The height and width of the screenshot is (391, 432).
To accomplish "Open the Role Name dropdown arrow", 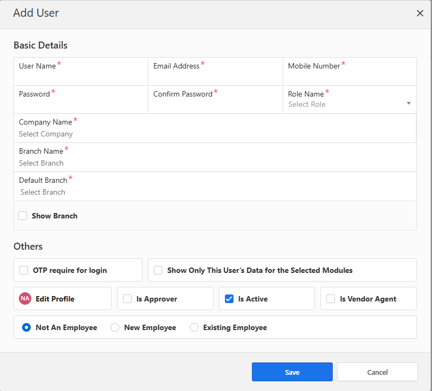I will 408,104.
